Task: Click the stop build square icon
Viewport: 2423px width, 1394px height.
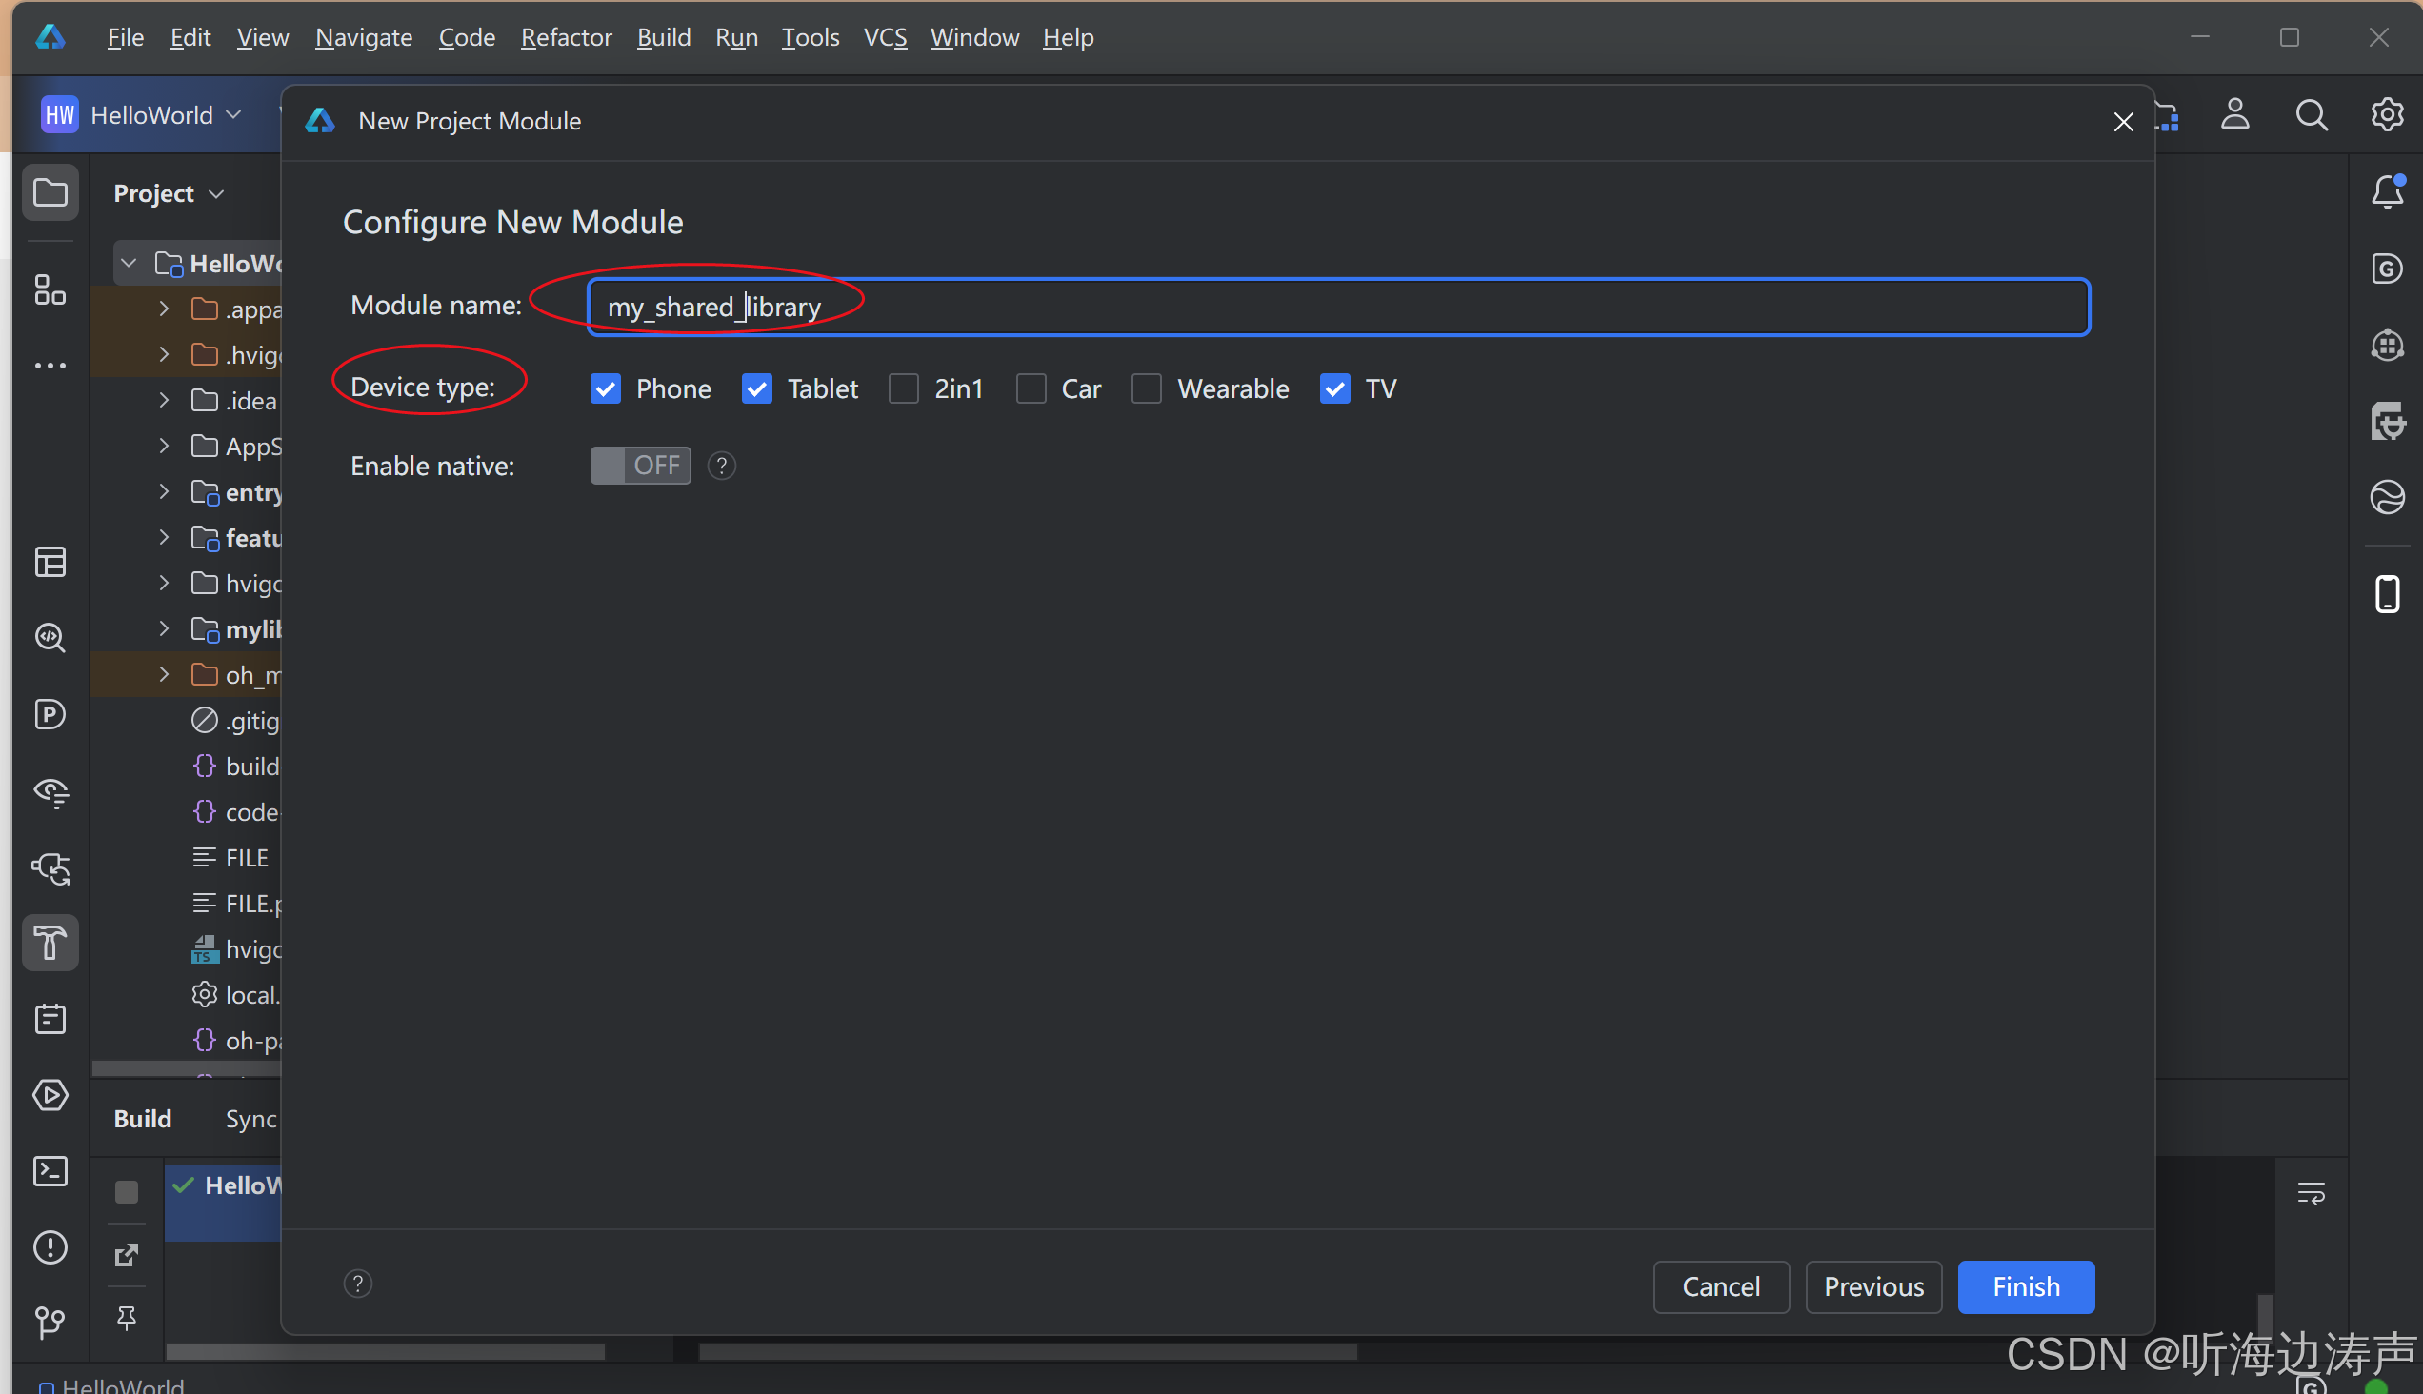Action: tap(127, 1191)
